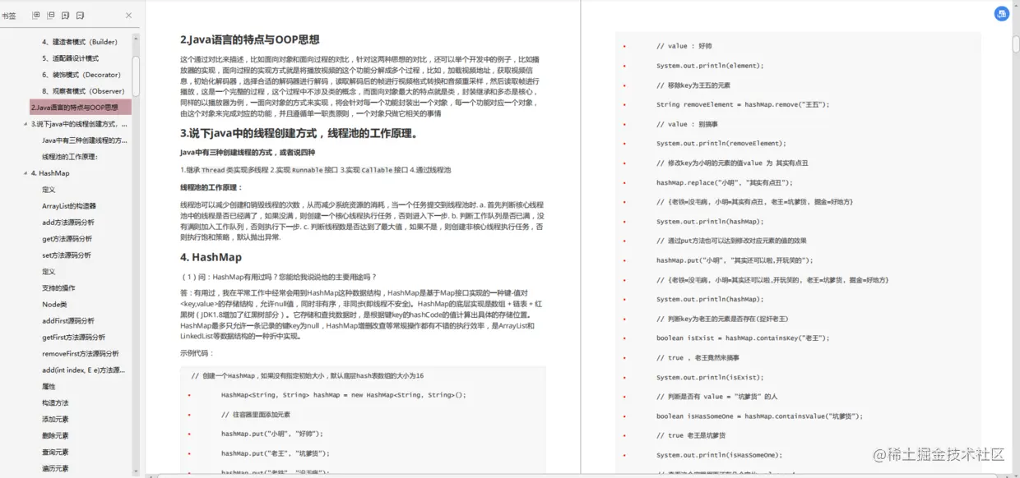
Task: Open bookmark '4. HashMap'
Action: [50, 173]
